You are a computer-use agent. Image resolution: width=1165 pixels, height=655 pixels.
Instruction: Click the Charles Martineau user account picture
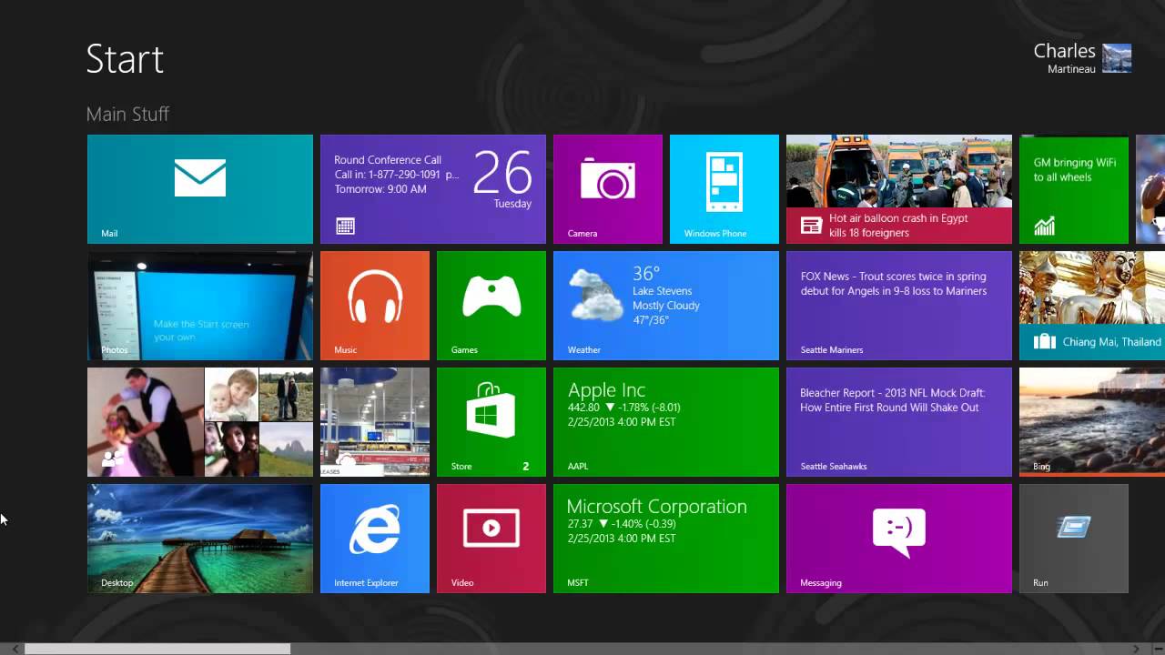pos(1117,58)
